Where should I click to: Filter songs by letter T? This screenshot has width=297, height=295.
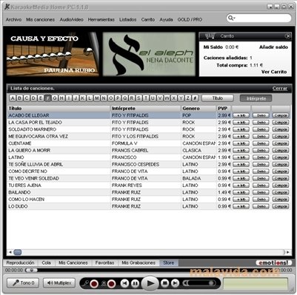(x=146, y=98)
